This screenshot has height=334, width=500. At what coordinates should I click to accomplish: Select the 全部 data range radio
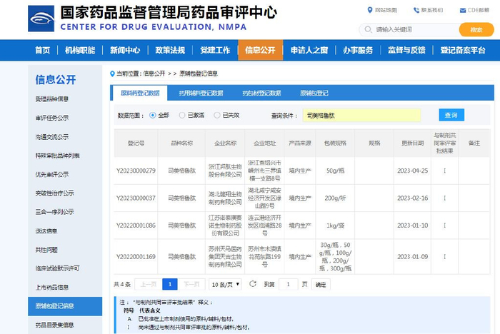153,115
